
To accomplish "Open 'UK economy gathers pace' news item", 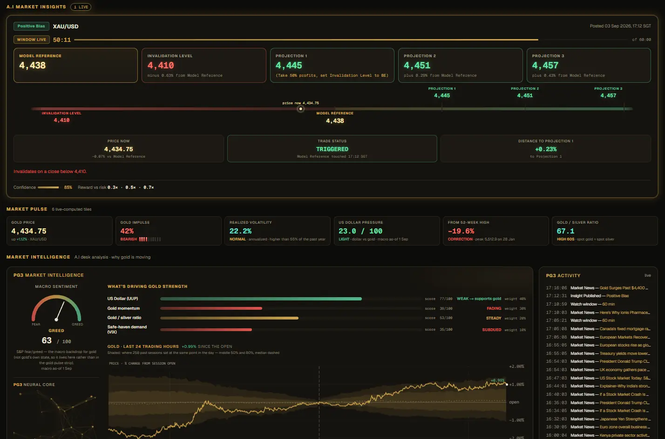I will [x=598, y=370].
